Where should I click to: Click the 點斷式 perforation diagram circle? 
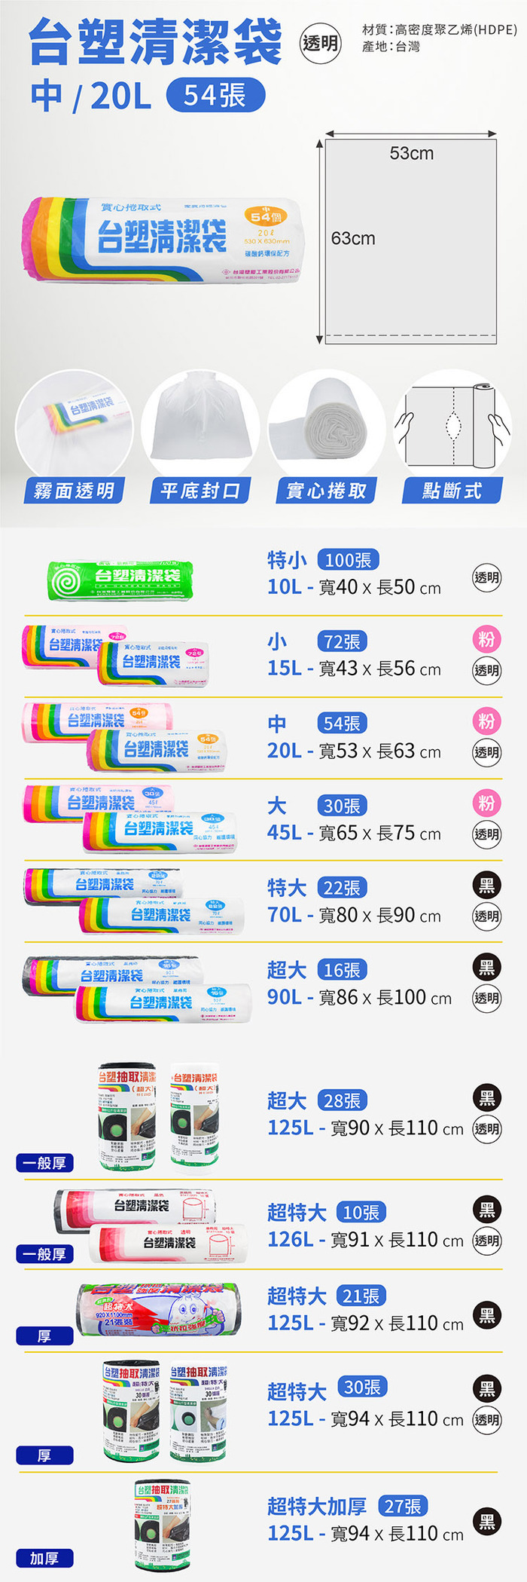(452, 428)
